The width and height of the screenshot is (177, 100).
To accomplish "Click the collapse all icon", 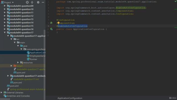I will pos(32,2).
